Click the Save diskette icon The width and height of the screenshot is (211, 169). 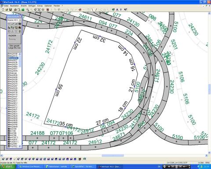11,10
